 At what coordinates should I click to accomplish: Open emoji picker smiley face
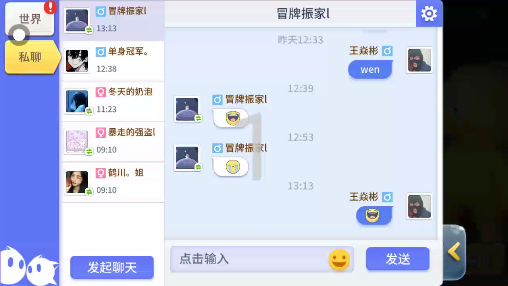(339, 260)
